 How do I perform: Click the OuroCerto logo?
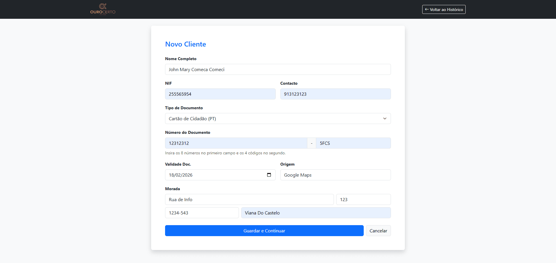coord(103,9)
